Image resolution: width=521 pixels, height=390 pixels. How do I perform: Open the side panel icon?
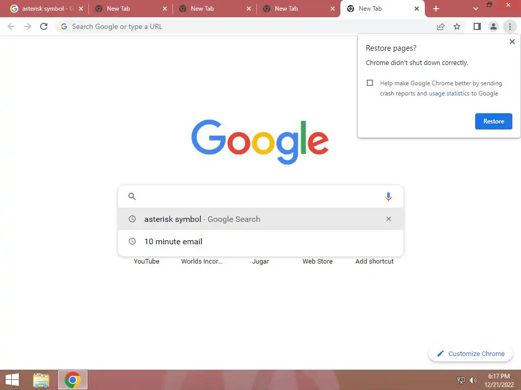tap(477, 26)
